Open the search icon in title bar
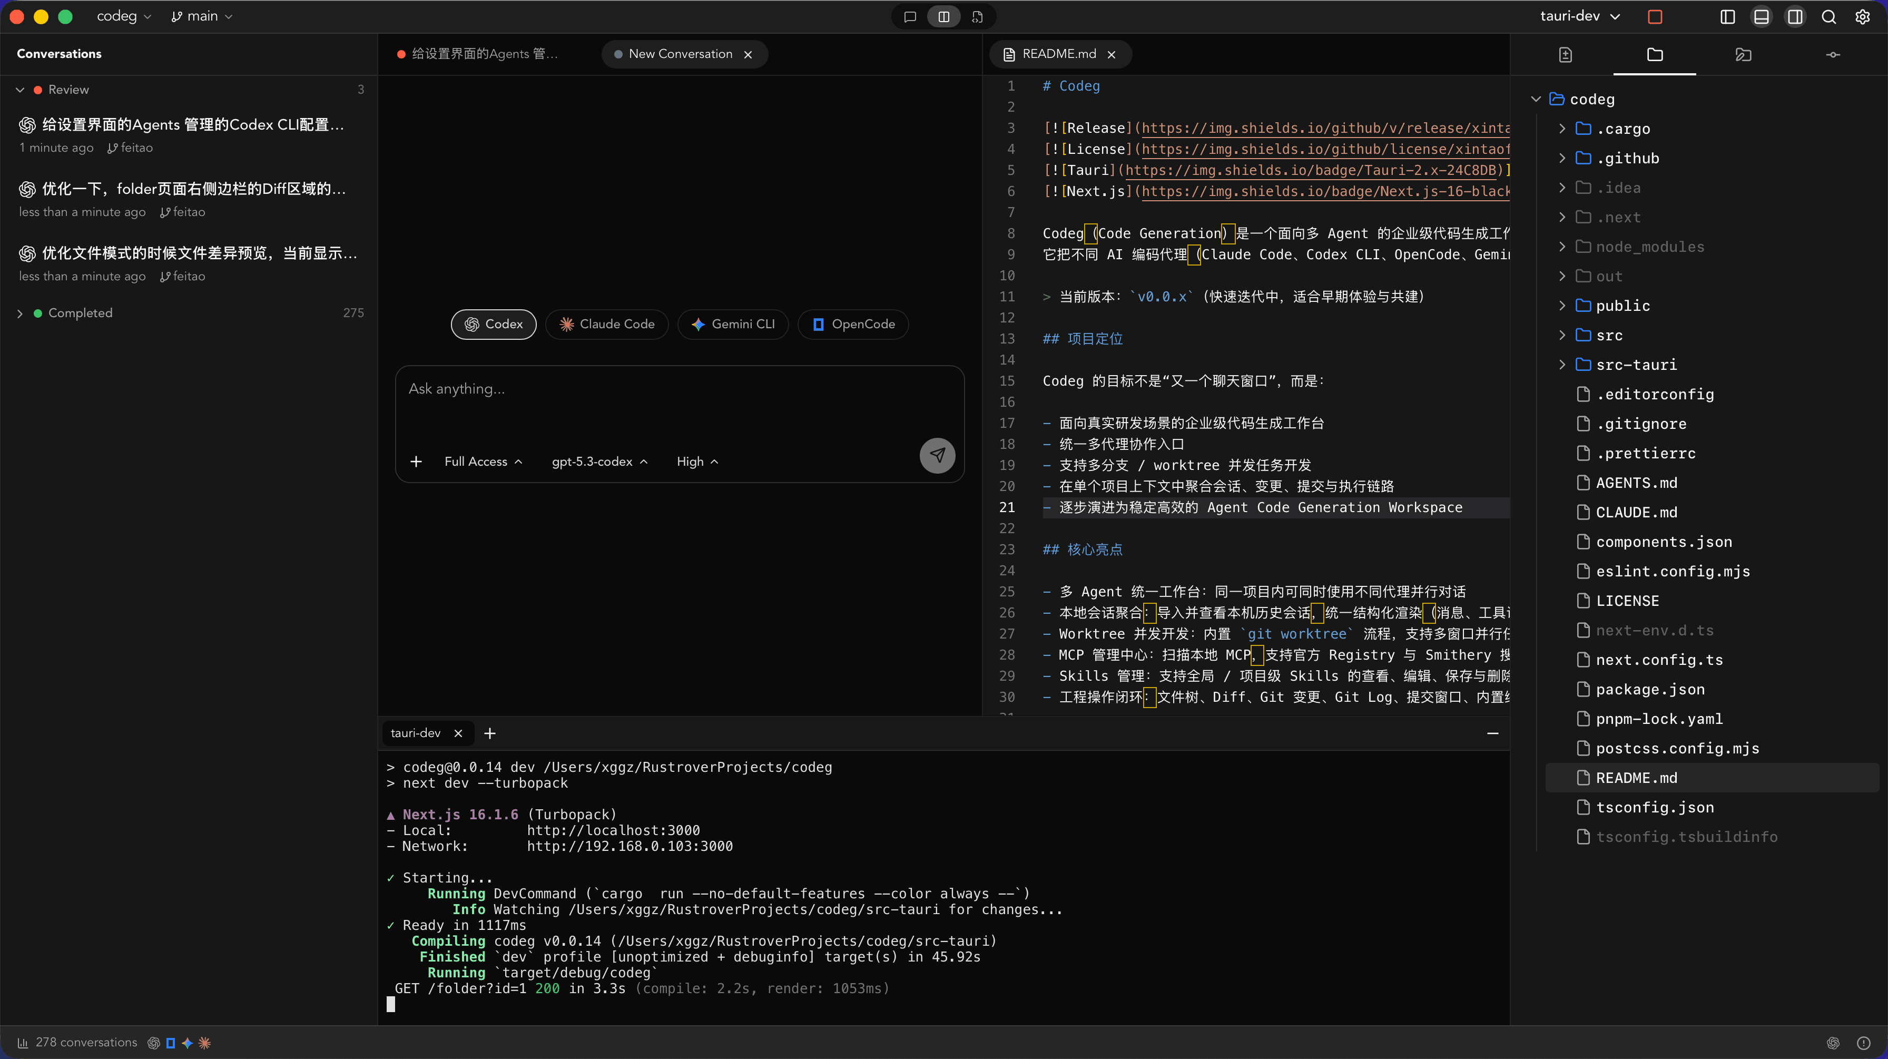 (x=1828, y=16)
